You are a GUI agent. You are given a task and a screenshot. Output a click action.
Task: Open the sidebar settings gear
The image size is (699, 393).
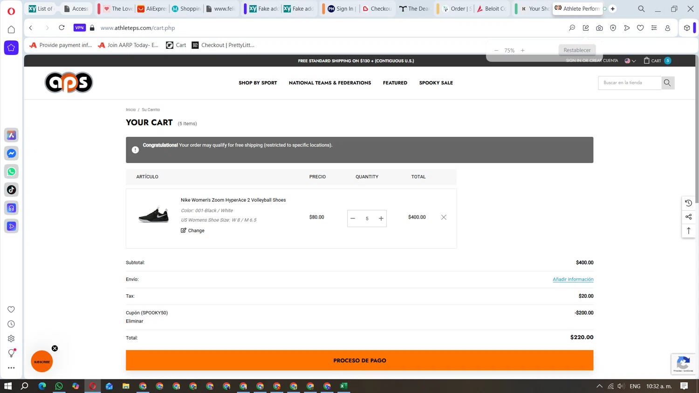tap(11, 339)
